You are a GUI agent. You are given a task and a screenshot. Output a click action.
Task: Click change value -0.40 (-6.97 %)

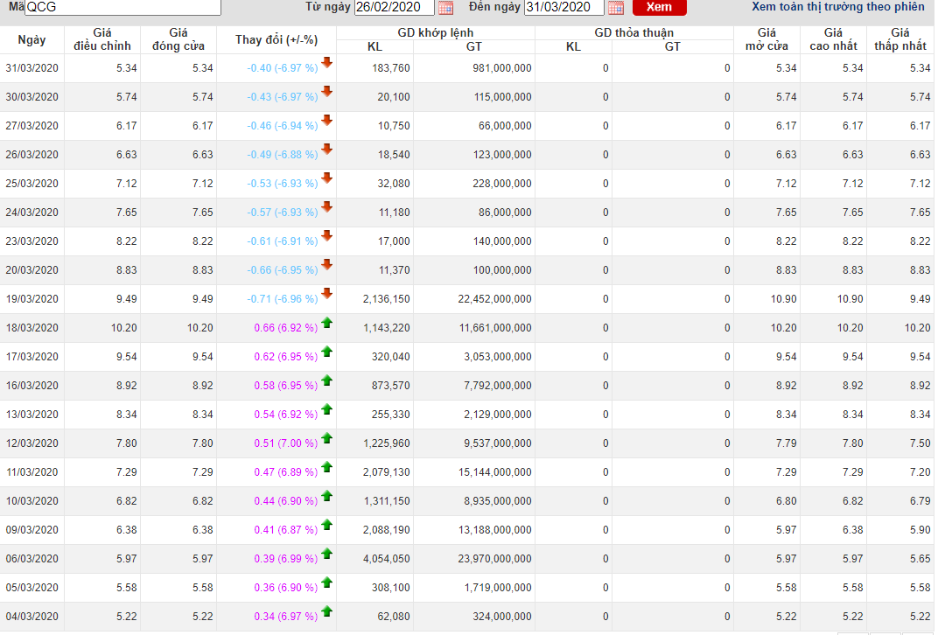283,68
